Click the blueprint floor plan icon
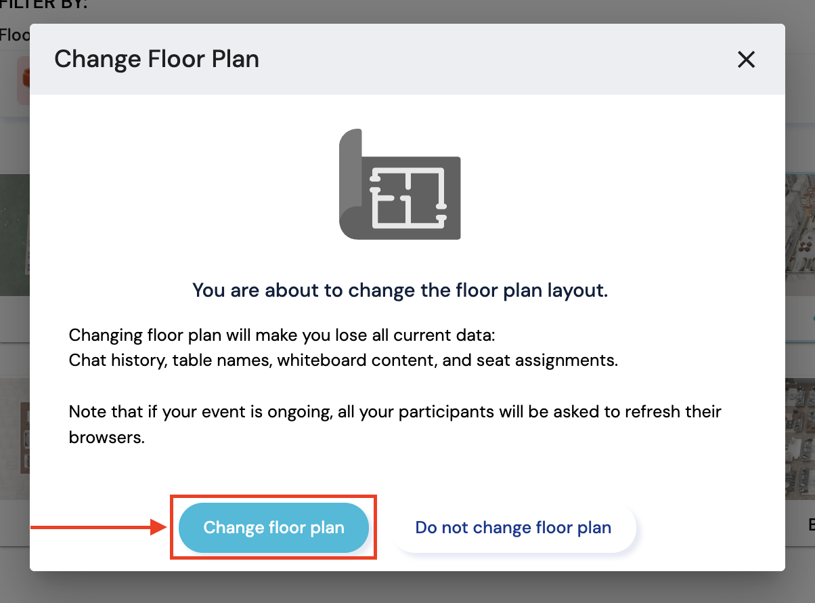The height and width of the screenshot is (603, 815). pos(399,184)
